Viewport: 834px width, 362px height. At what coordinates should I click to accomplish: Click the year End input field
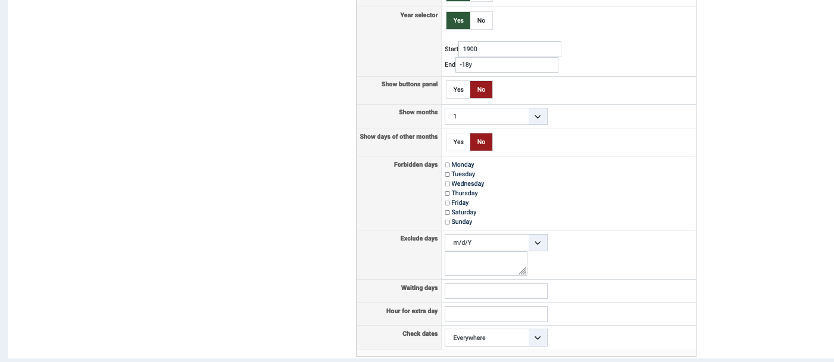[507, 65]
